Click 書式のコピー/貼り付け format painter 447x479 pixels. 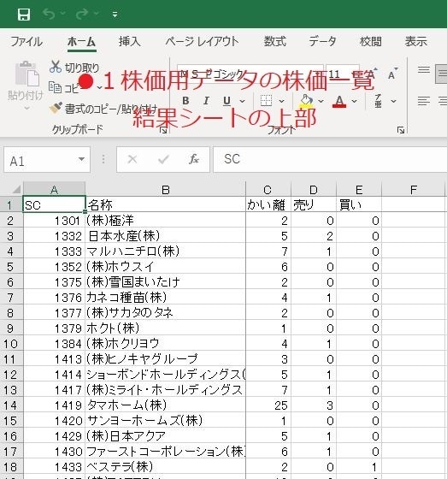103,109
